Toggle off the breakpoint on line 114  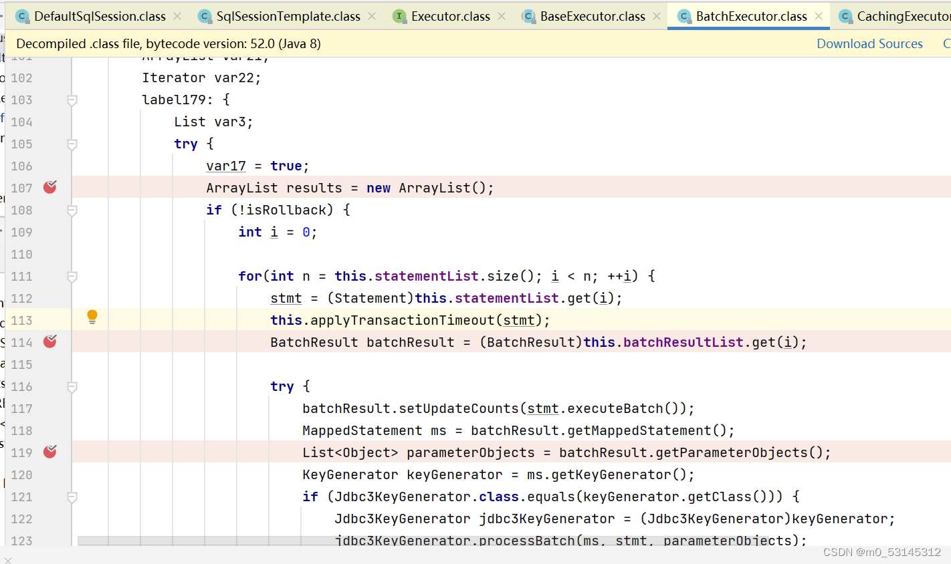tap(49, 342)
